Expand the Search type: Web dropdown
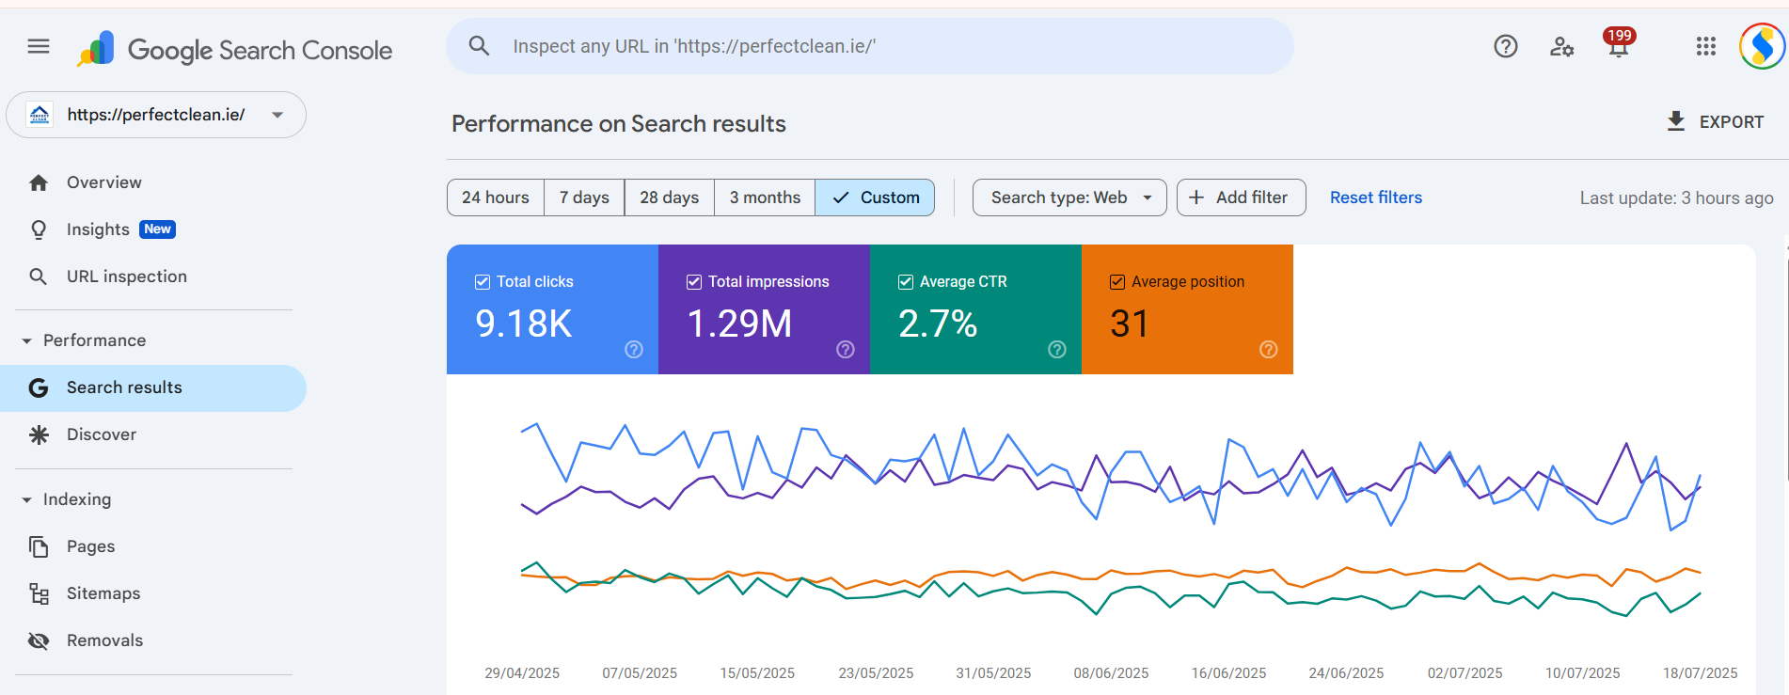Image resolution: width=1789 pixels, height=695 pixels. coord(1069,197)
